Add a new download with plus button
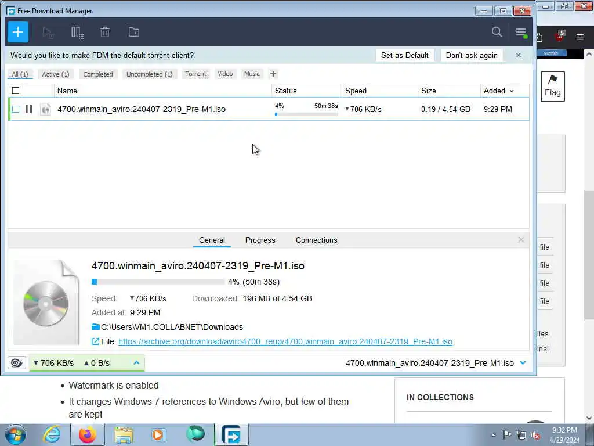594x446 pixels. [18, 33]
